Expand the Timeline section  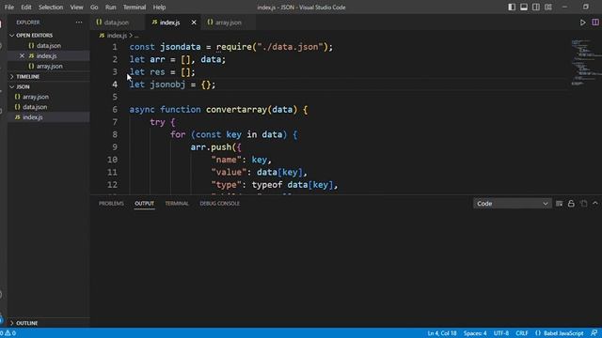[x=49, y=77]
